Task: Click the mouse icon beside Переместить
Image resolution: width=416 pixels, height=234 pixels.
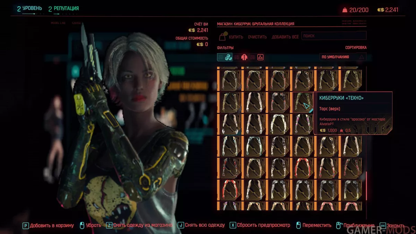Action: point(298,225)
